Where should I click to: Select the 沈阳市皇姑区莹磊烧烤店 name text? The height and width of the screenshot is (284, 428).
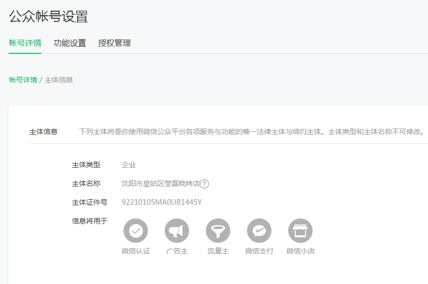click(161, 183)
